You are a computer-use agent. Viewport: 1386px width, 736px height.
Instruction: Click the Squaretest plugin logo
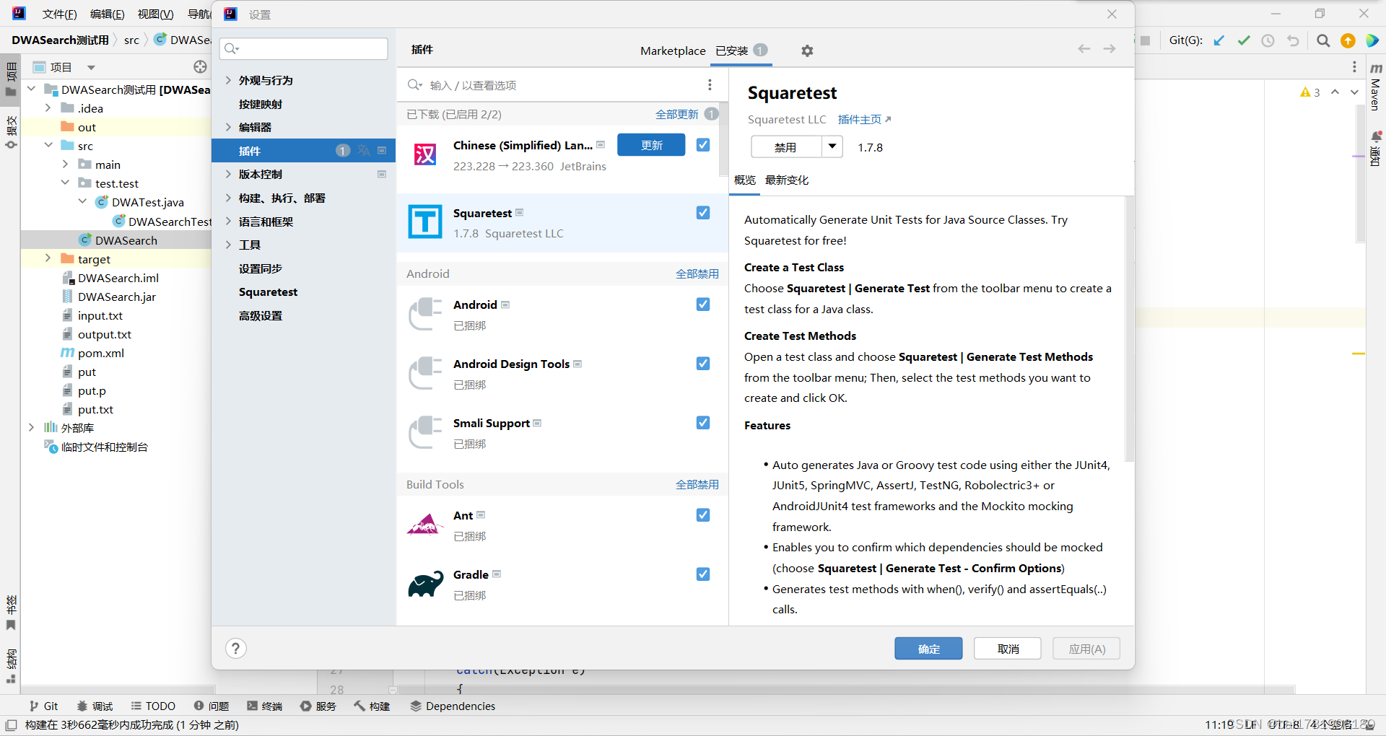tap(425, 222)
